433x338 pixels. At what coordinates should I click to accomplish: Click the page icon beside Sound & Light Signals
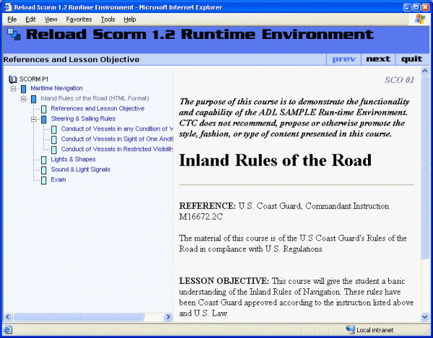point(43,170)
